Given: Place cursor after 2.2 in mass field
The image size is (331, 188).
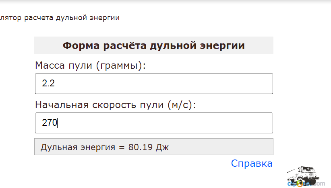Looking at the screenshot, I should (x=55, y=84).
